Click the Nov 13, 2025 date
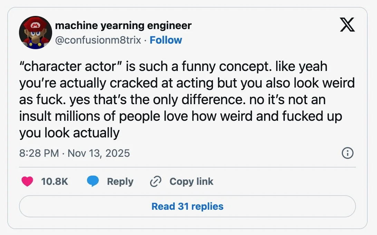This screenshot has height=235, width=377. click(99, 153)
